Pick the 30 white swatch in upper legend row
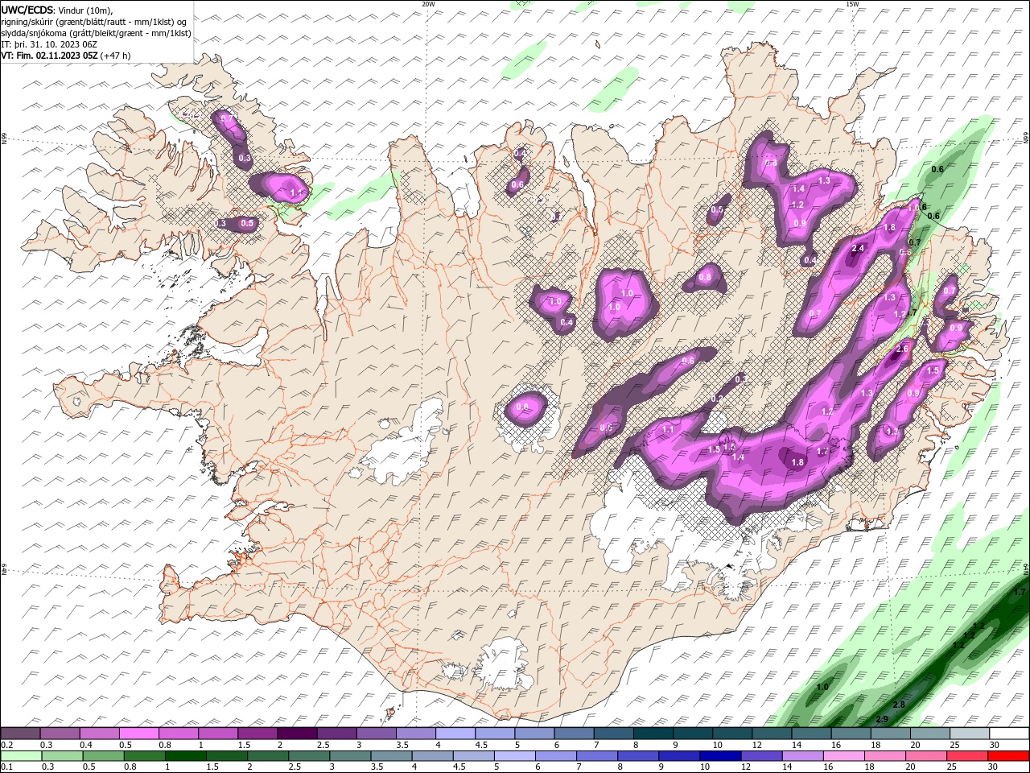Viewport: 1030px width, 773px height. (1009, 734)
